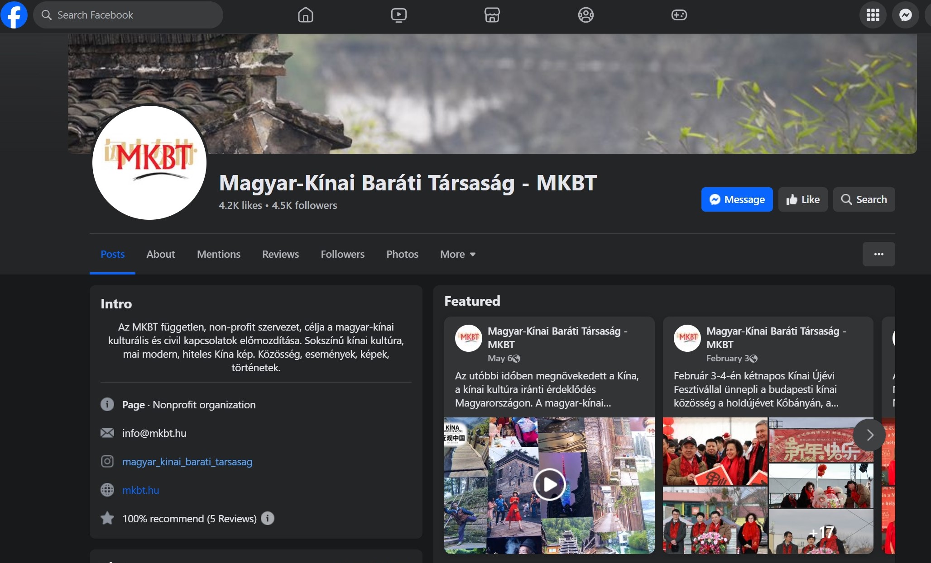The image size is (931, 563).
Task: Click the 4.2K likes count
Action: [x=240, y=205]
